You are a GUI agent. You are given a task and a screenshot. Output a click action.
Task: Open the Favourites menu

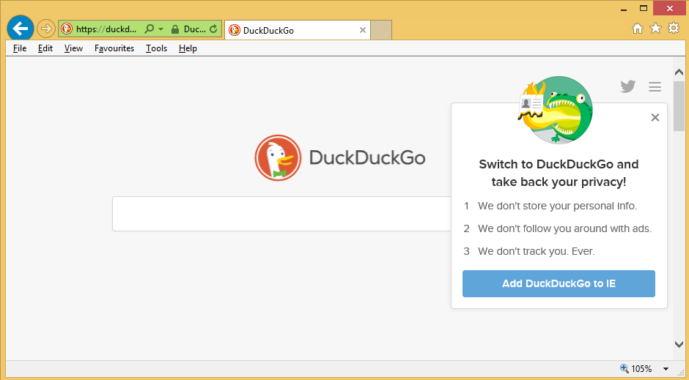pos(114,48)
